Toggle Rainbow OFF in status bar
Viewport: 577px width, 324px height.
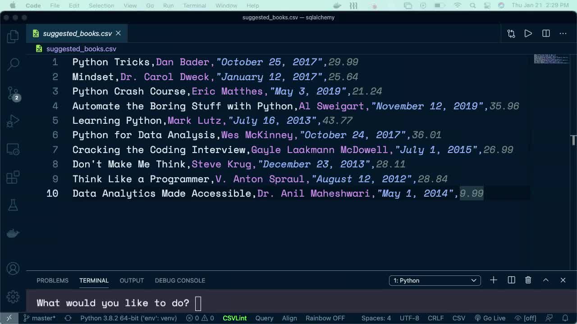[x=325, y=318]
